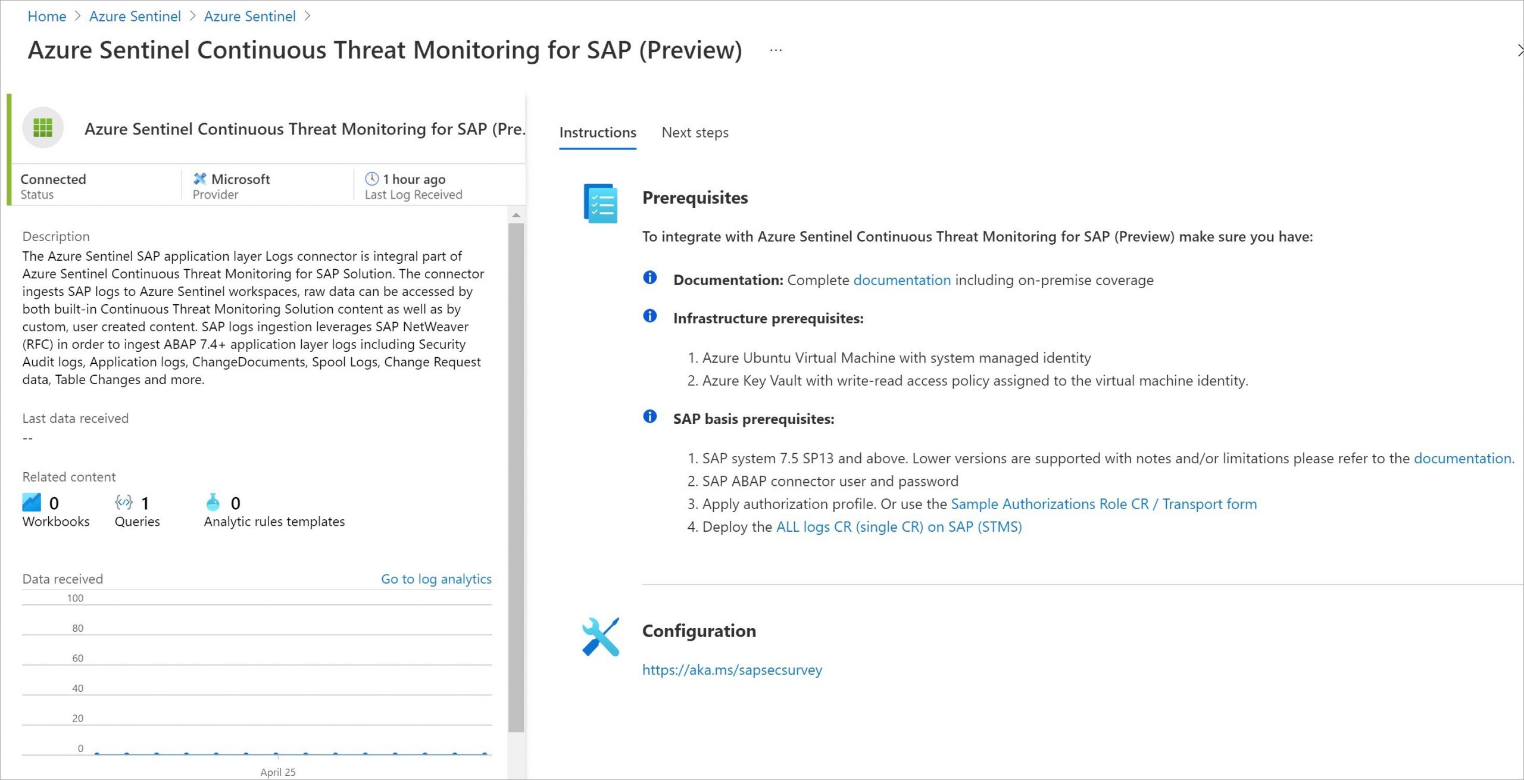Viewport: 1524px width, 780px height.
Task: Click the Microsoft provider tools icon
Action: [x=200, y=179]
